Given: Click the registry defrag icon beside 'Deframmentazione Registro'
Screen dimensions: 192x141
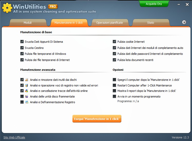Looking at the screenshot, I should [x=27, y=102].
